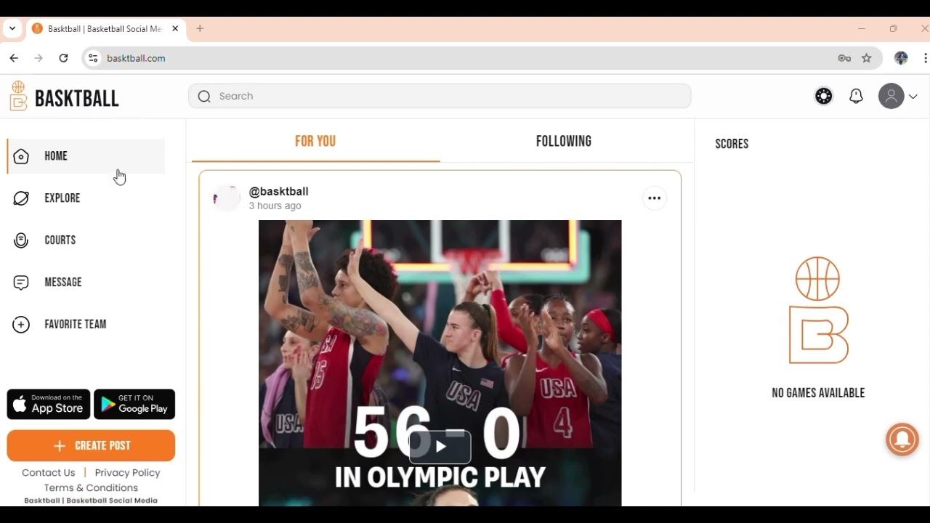This screenshot has width=930, height=523.
Task: Click the user profile avatar
Action: coord(891,96)
